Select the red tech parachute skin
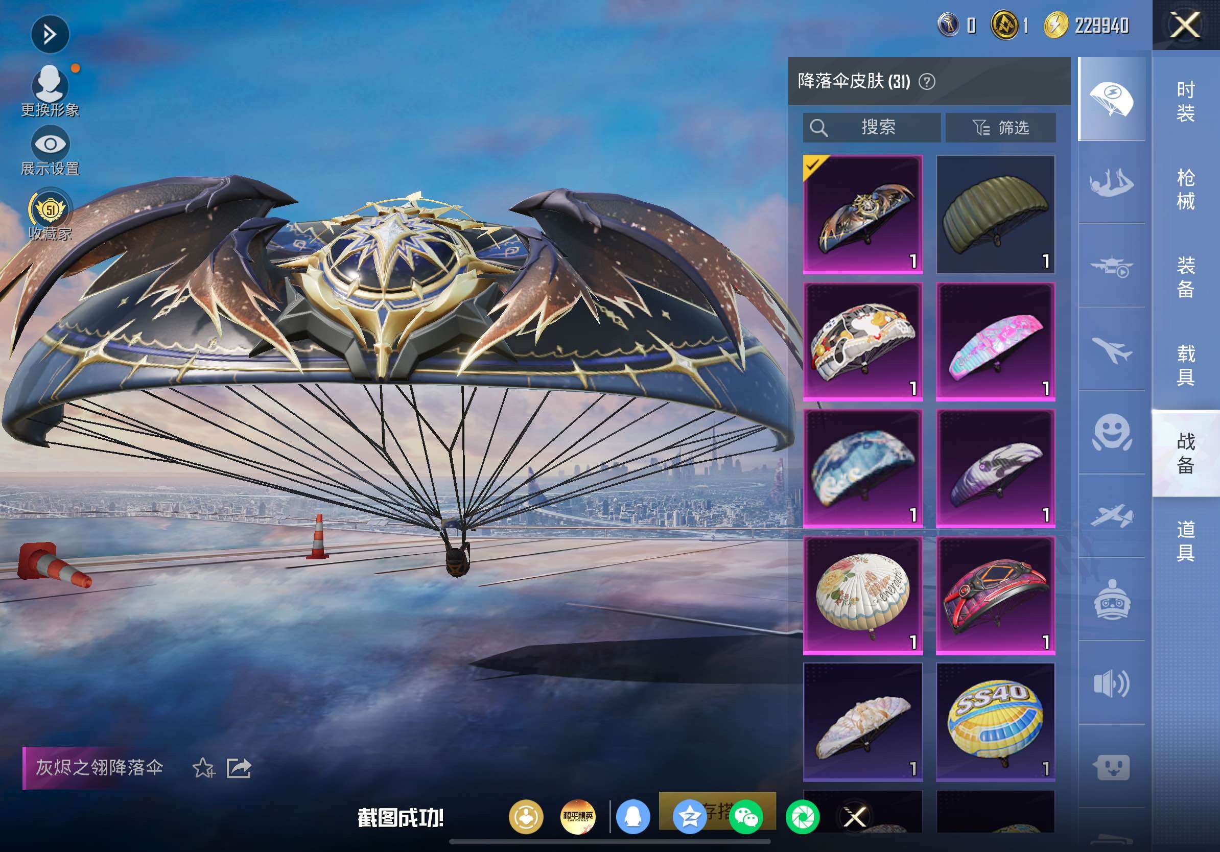Image resolution: width=1220 pixels, height=852 pixels. (x=995, y=596)
